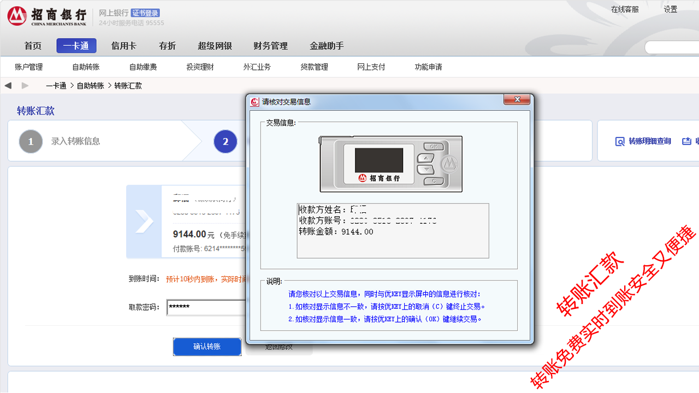Open the 自助转账 submenu item

coord(84,67)
